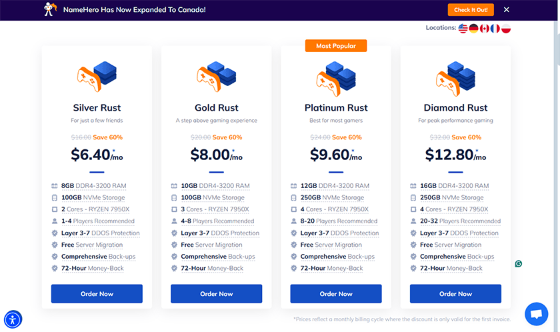560x332 pixels.
Task: Select the Poland flag location
Action: [506, 29]
